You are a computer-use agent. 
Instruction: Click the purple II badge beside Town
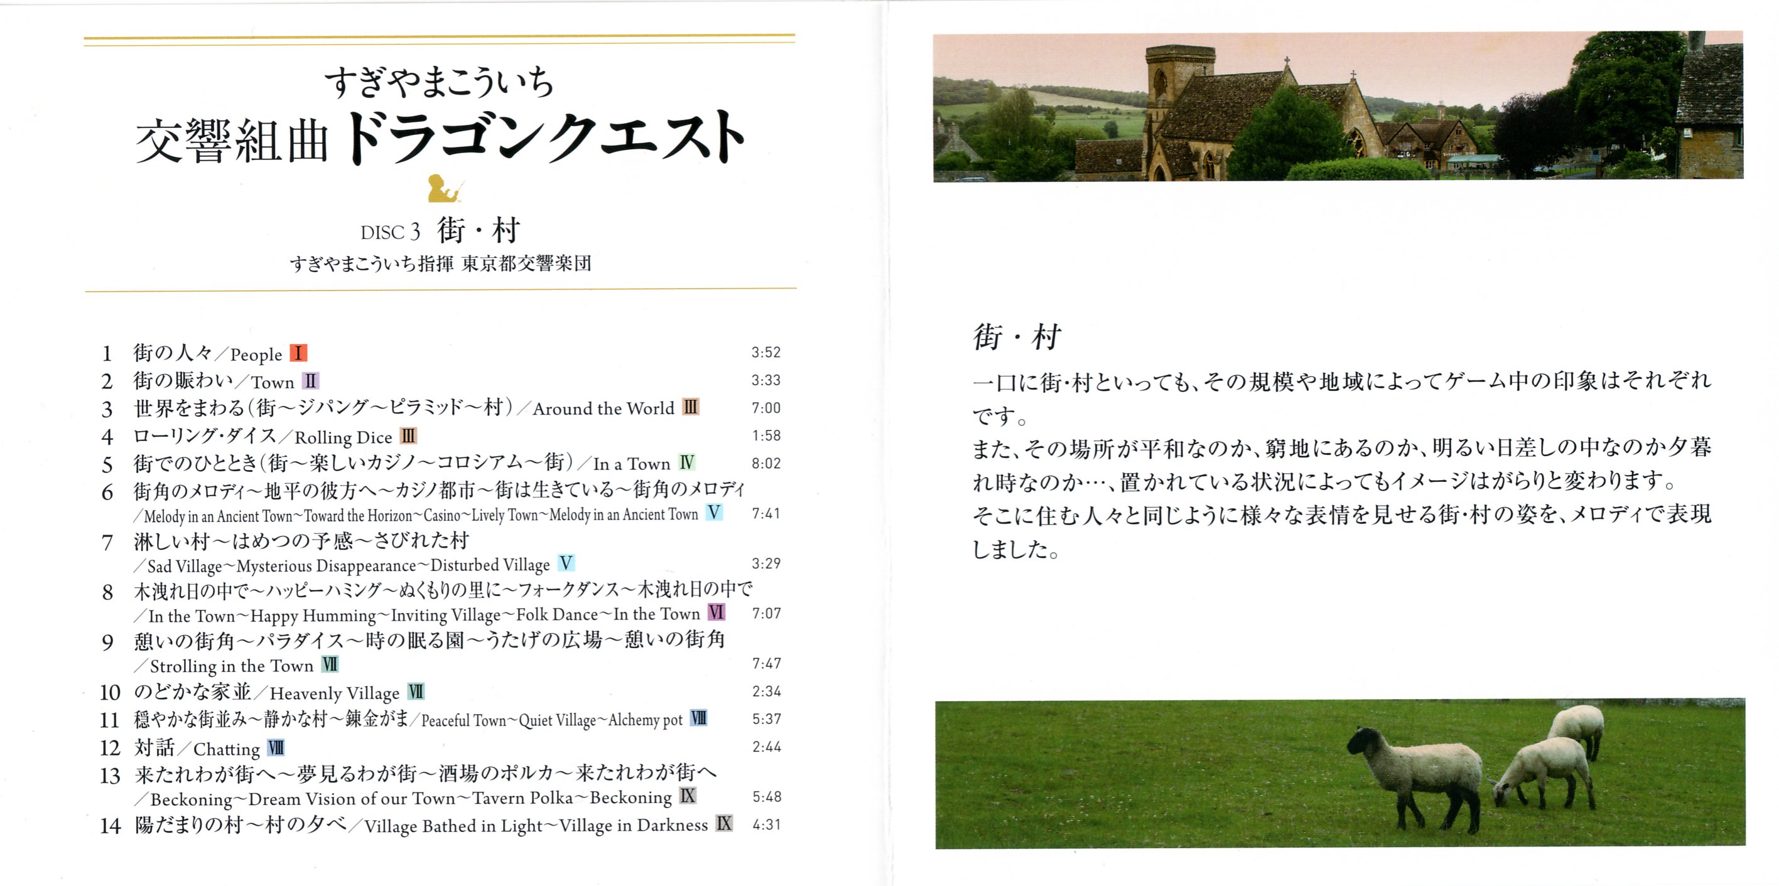pyautogui.click(x=310, y=381)
